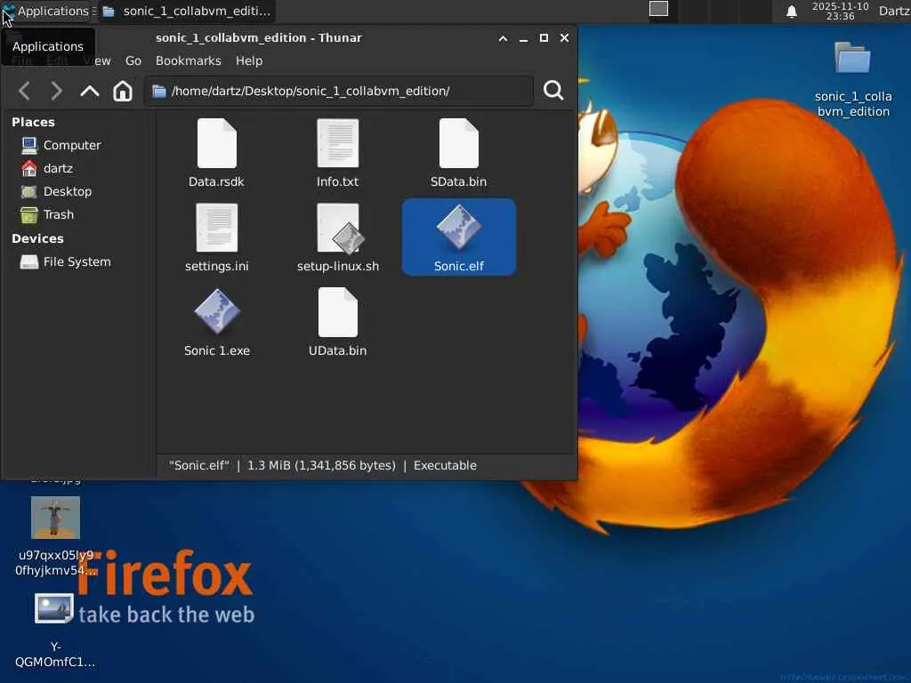The image size is (911, 683).
Task: Open the notification bell in the panel
Action: (x=791, y=12)
